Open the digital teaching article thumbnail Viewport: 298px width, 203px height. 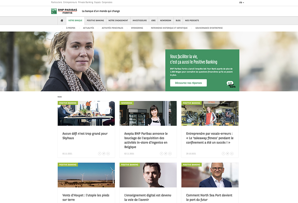point(148,175)
